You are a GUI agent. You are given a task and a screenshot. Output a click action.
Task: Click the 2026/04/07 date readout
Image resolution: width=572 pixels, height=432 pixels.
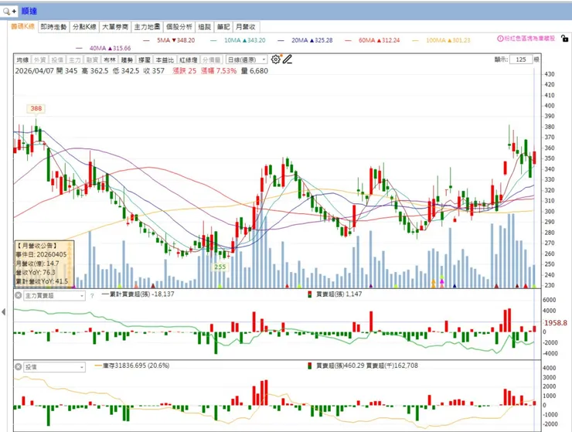[x=35, y=71]
